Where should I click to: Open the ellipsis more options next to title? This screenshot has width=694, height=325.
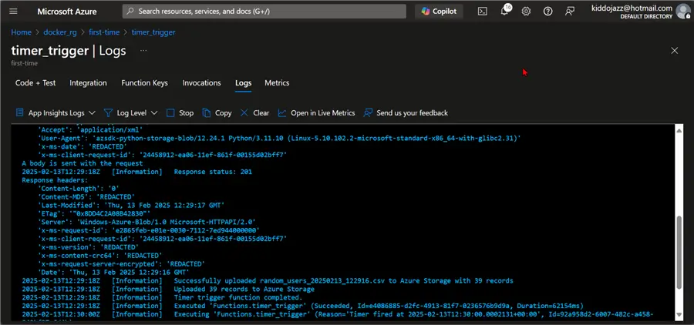coord(143,51)
